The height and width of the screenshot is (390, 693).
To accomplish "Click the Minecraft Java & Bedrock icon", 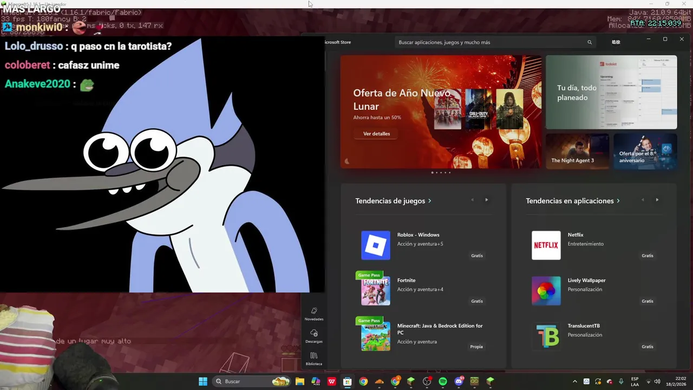I will tap(376, 336).
